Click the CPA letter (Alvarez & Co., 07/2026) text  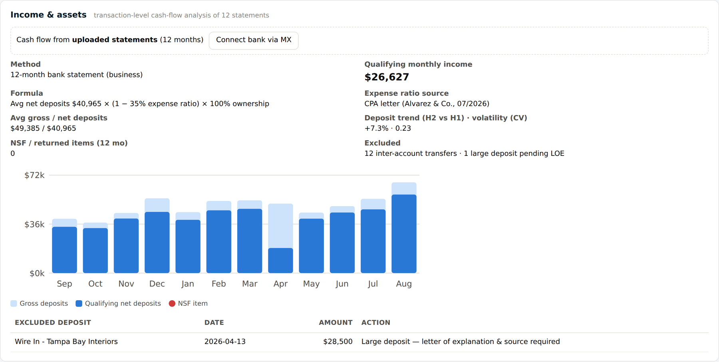point(427,104)
